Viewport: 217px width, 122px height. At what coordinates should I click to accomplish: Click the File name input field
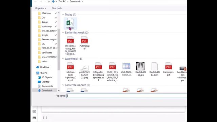(126, 96)
